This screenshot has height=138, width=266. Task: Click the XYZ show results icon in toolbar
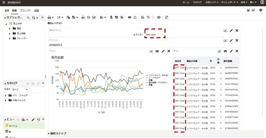point(130,17)
